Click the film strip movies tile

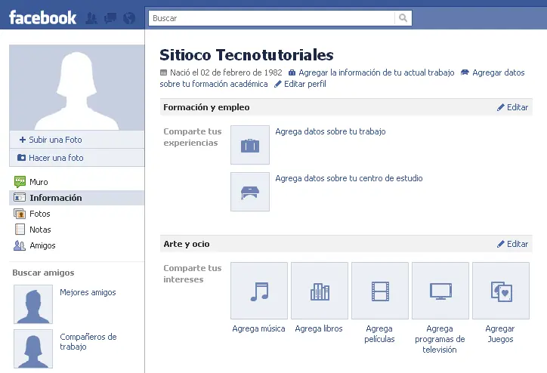point(380,291)
